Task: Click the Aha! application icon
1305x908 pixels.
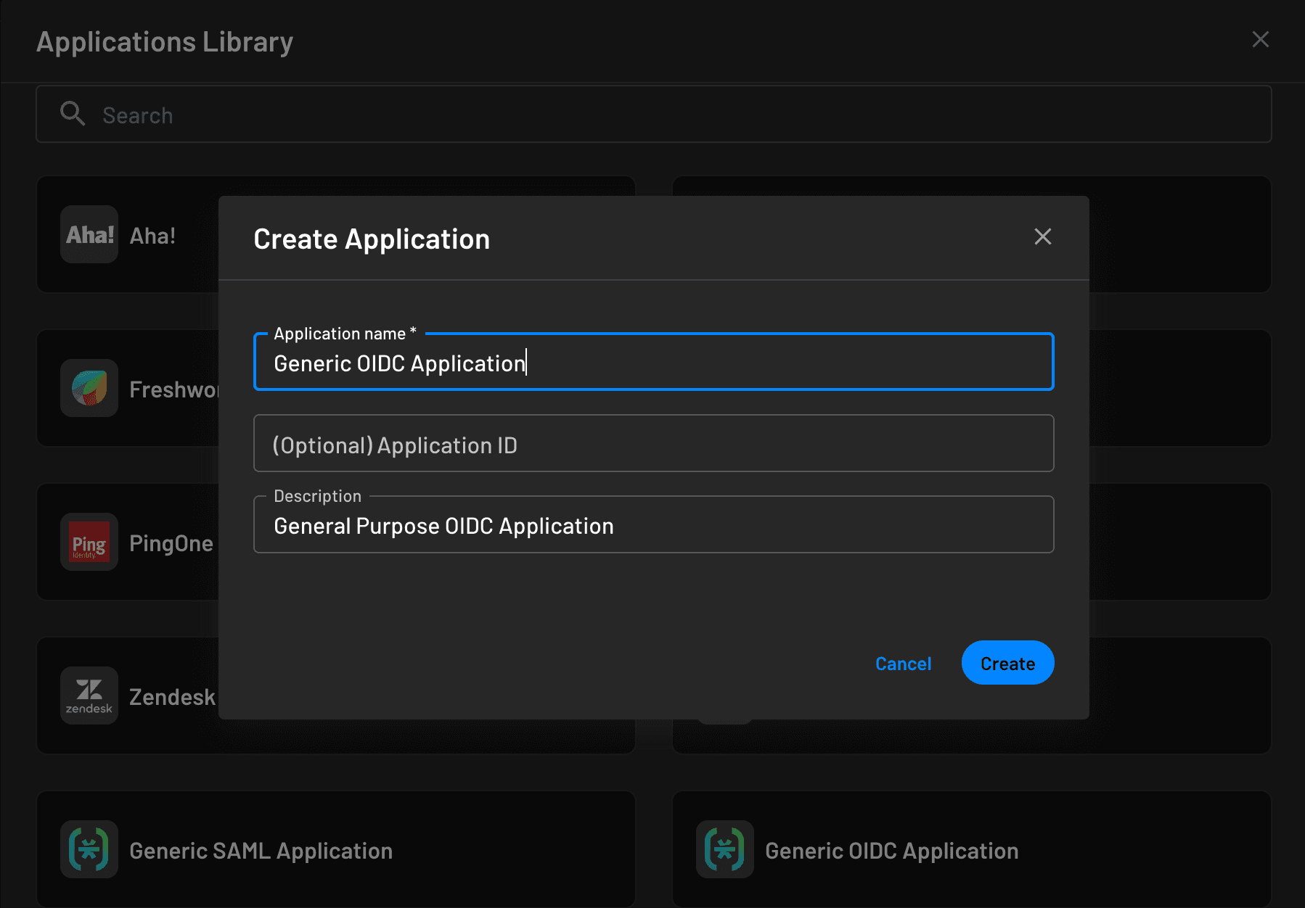Action: click(89, 234)
